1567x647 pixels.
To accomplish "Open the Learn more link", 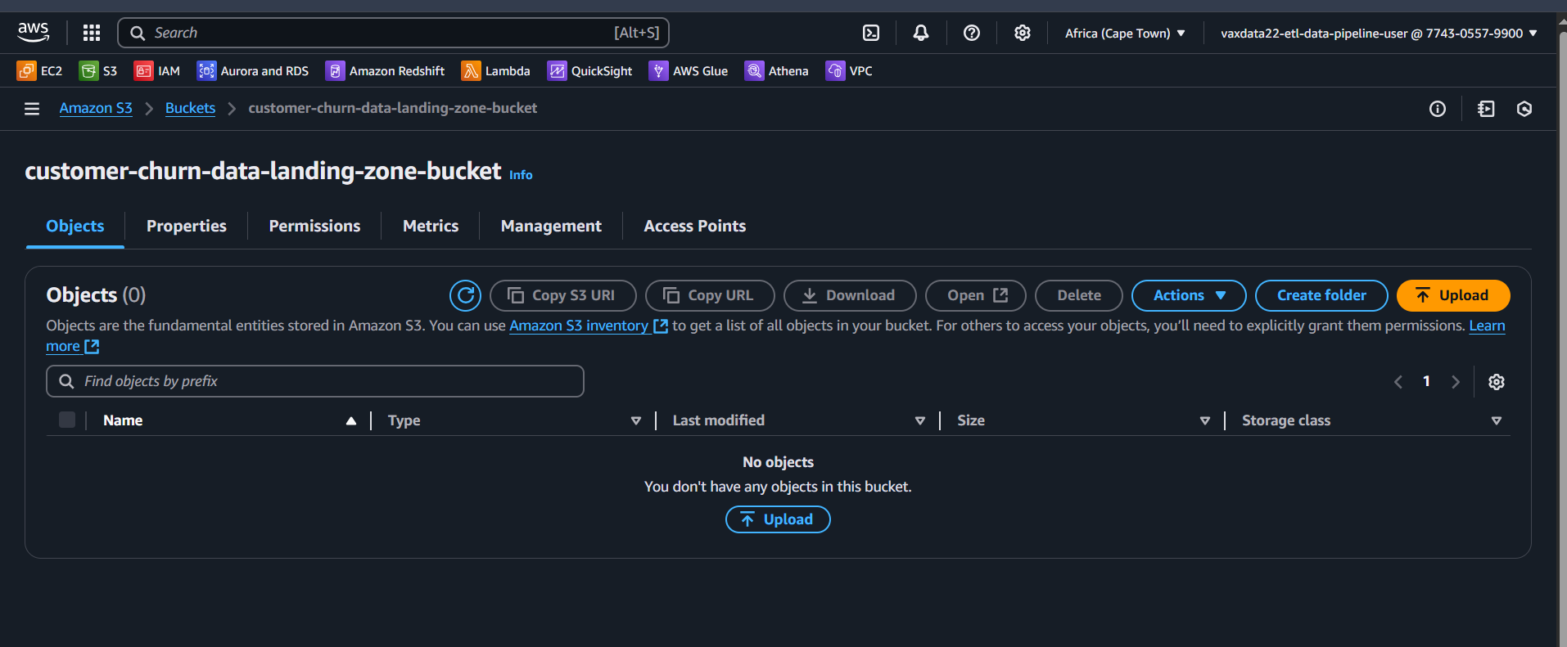I will pos(1487,326).
